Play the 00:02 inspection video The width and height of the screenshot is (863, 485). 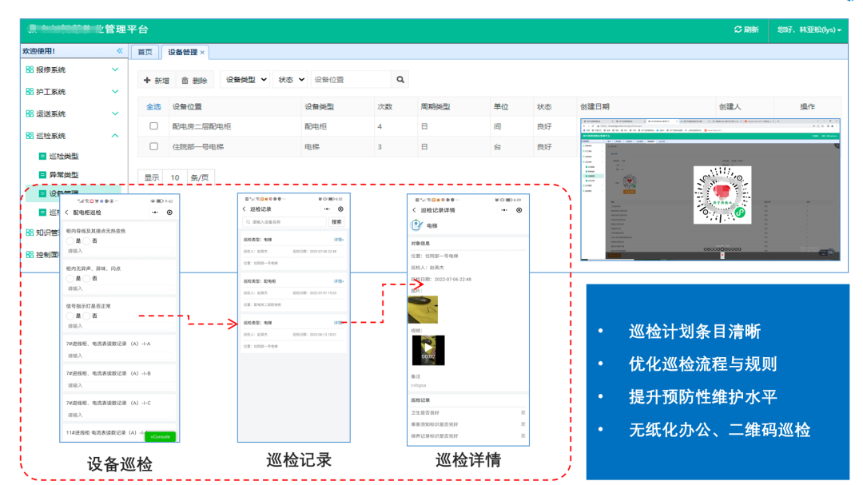point(428,350)
